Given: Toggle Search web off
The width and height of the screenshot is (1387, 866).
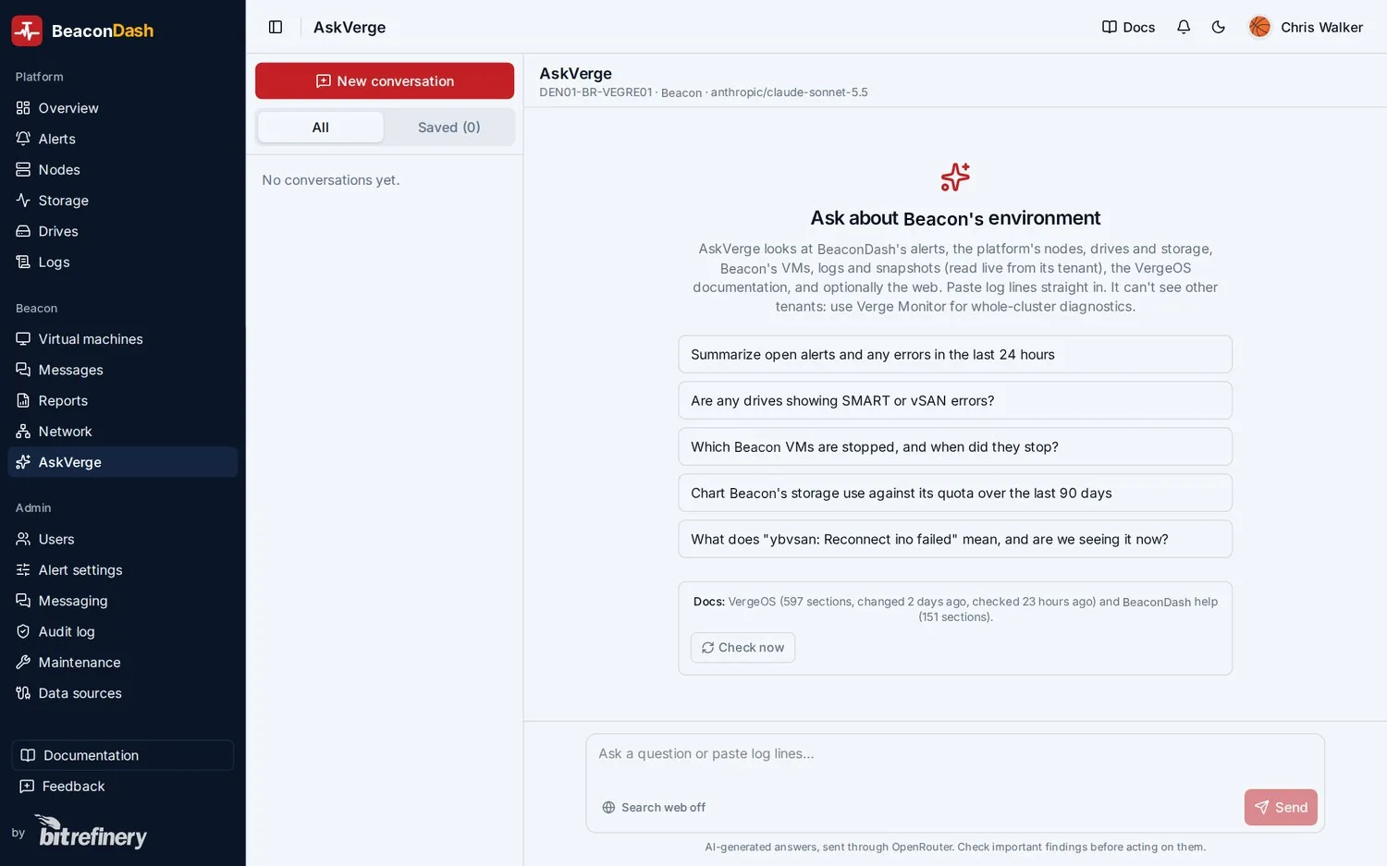Looking at the screenshot, I should pos(654,808).
